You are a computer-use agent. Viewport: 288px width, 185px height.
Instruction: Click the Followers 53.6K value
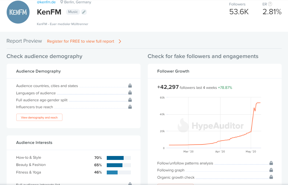(x=239, y=12)
